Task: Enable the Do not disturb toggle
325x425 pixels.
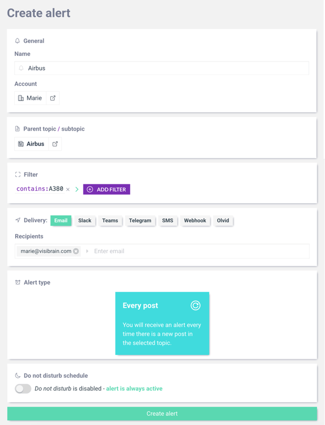Action: click(23, 389)
